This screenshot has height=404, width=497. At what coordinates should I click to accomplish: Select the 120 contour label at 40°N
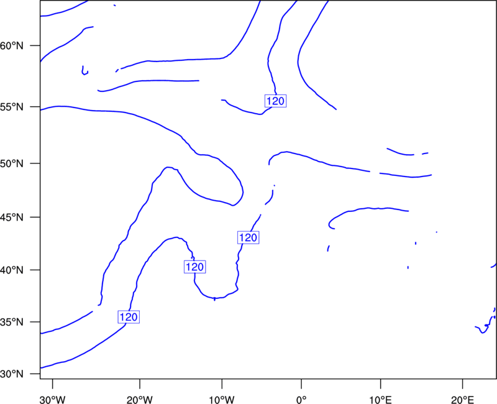coord(195,267)
